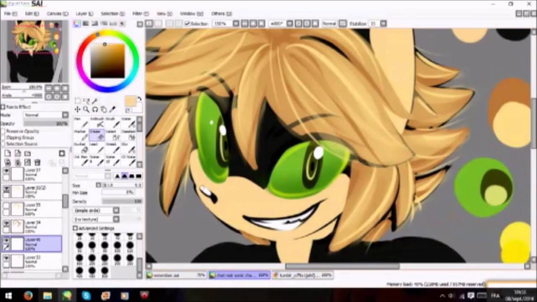Screen dimensions: 537x302
Task: Toggle the Selection checkbox in toolbar
Action: 188,23
